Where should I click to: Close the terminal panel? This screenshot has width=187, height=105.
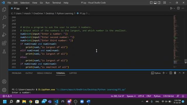click(x=183, y=73)
